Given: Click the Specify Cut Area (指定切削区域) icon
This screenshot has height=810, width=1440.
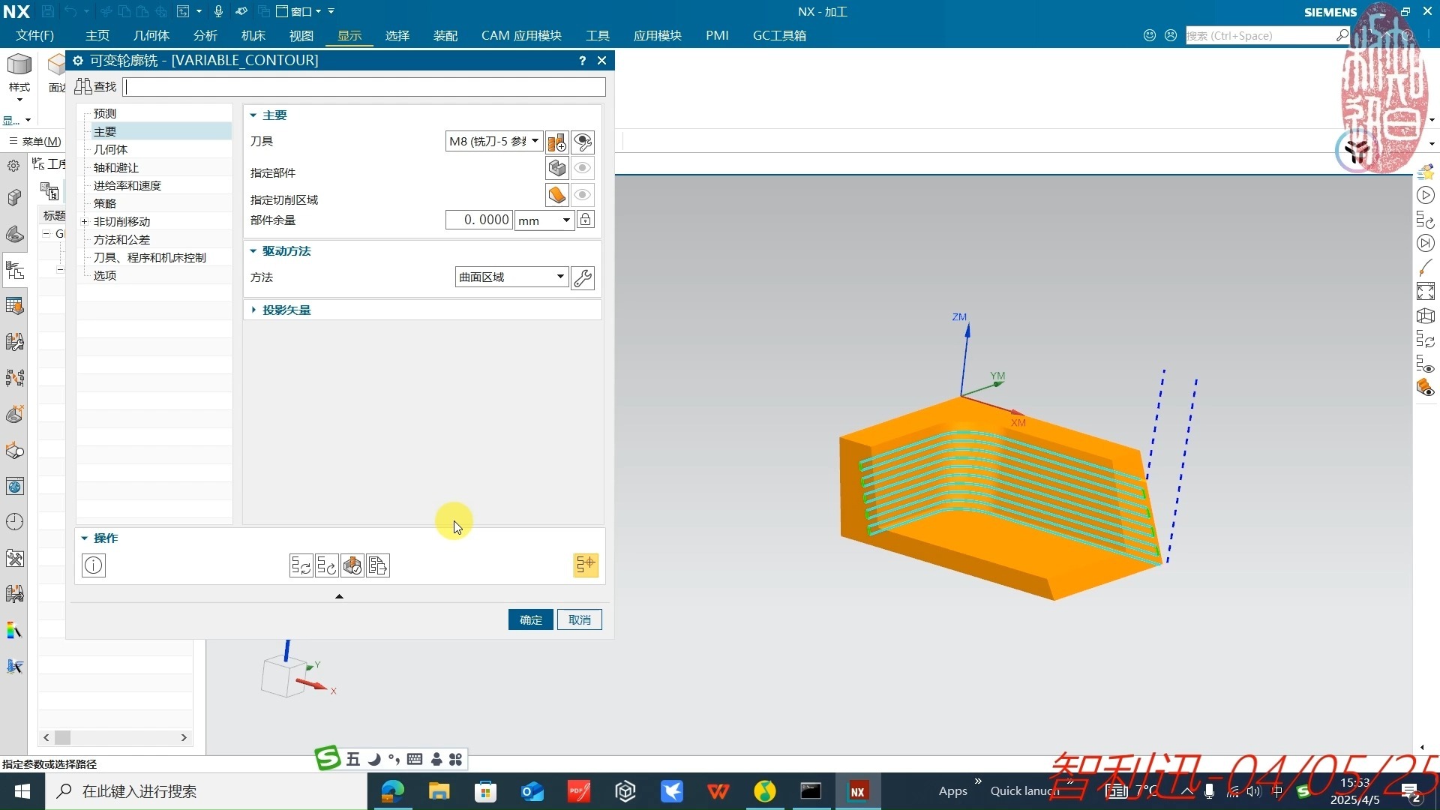Looking at the screenshot, I should point(556,195).
